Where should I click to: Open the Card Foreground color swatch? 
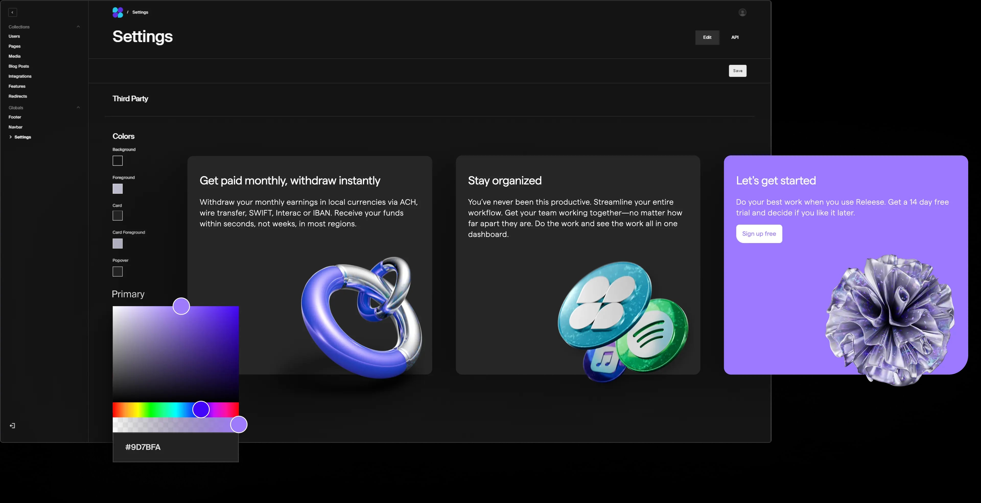[118, 244]
